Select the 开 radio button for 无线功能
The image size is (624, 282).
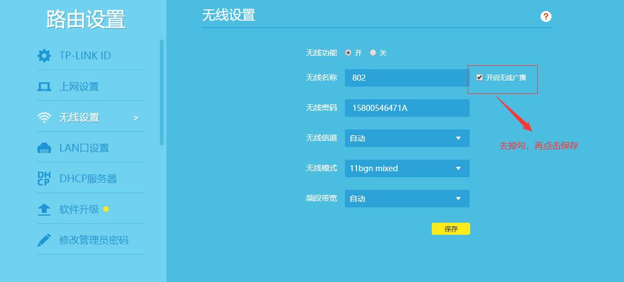pyautogui.click(x=348, y=53)
